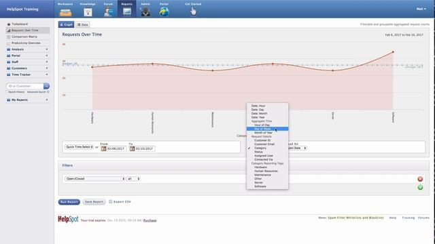Open the Forums footer link
This screenshot has width=435, height=244.
click(423, 218)
